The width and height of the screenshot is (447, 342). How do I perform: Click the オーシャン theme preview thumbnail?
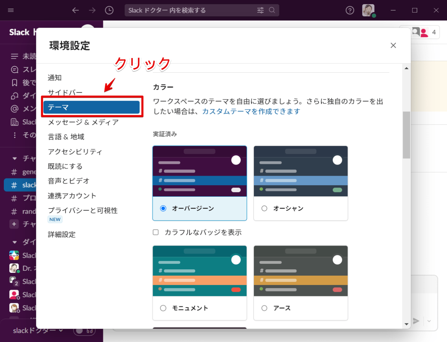301,171
